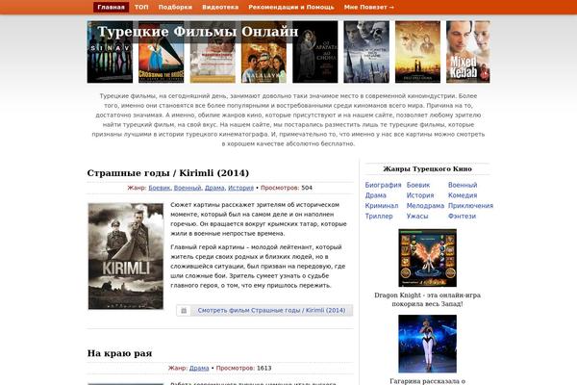
Task: Open the Видеотека menu item
Action: [x=220, y=7]
